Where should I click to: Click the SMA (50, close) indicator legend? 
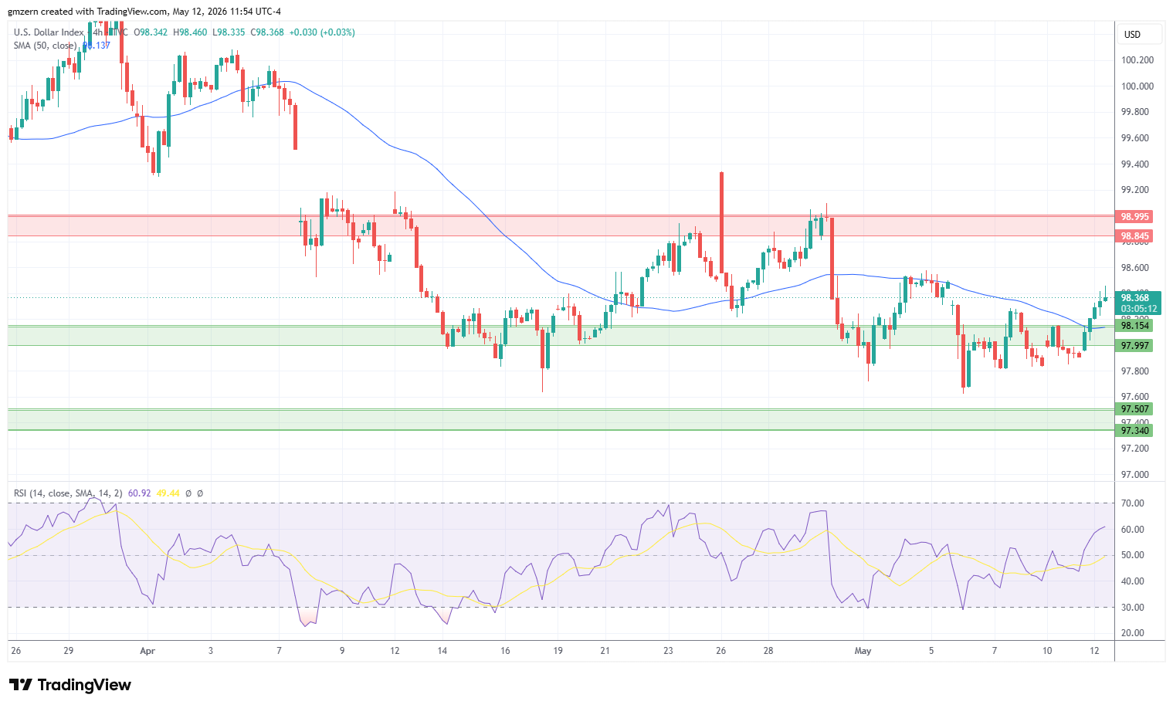45,46
